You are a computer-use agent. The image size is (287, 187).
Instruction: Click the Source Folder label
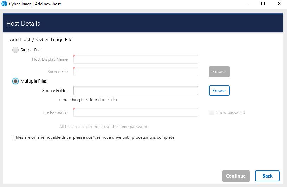[55, 91]
